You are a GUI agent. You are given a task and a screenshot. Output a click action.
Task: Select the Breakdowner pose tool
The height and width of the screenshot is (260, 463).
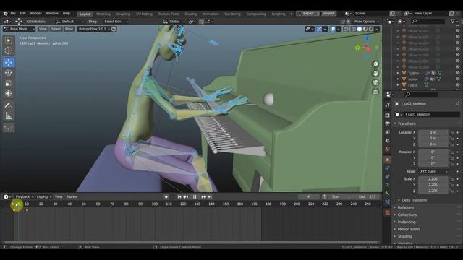pyautogui.click(x=9, y=128)
